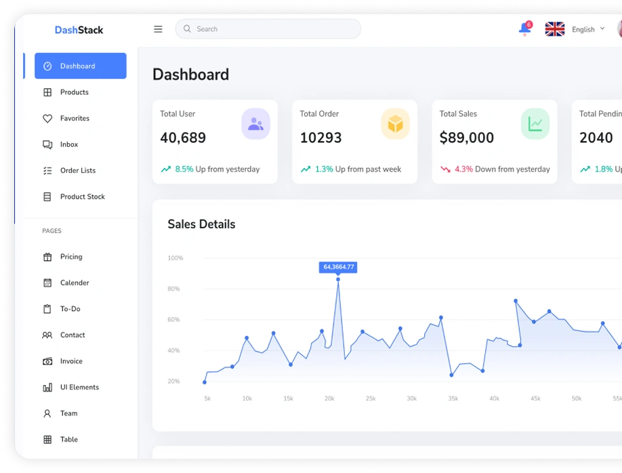This screenshot has width=622, height=473.
Task: Click the Total Sales chart icon
Action: coord(535,124)
